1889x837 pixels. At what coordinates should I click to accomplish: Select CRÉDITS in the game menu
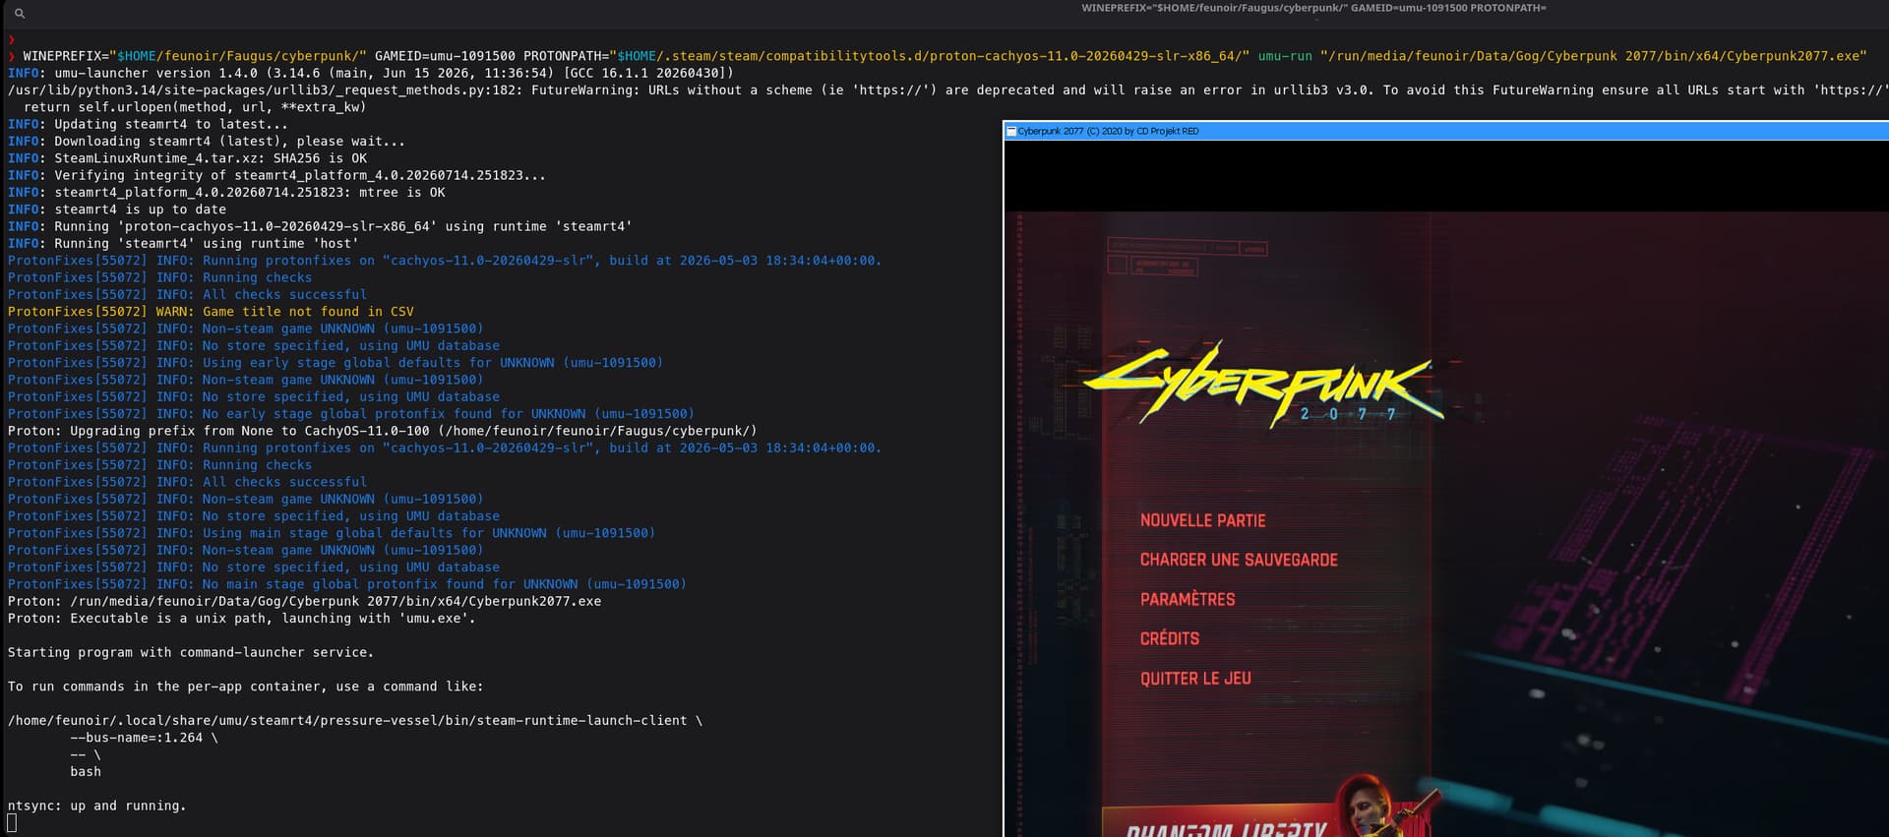(1169, 638)
